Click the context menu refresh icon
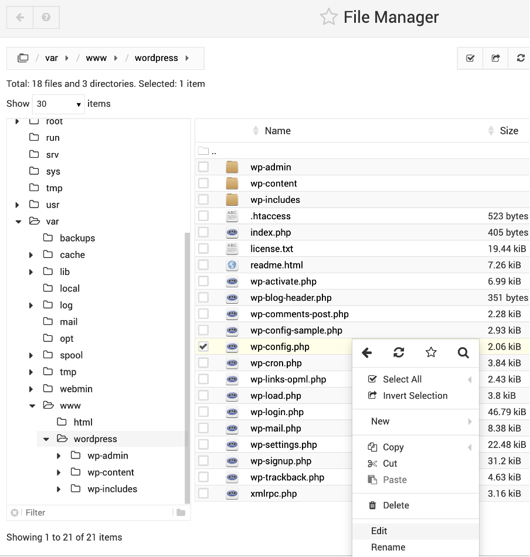 399,352
